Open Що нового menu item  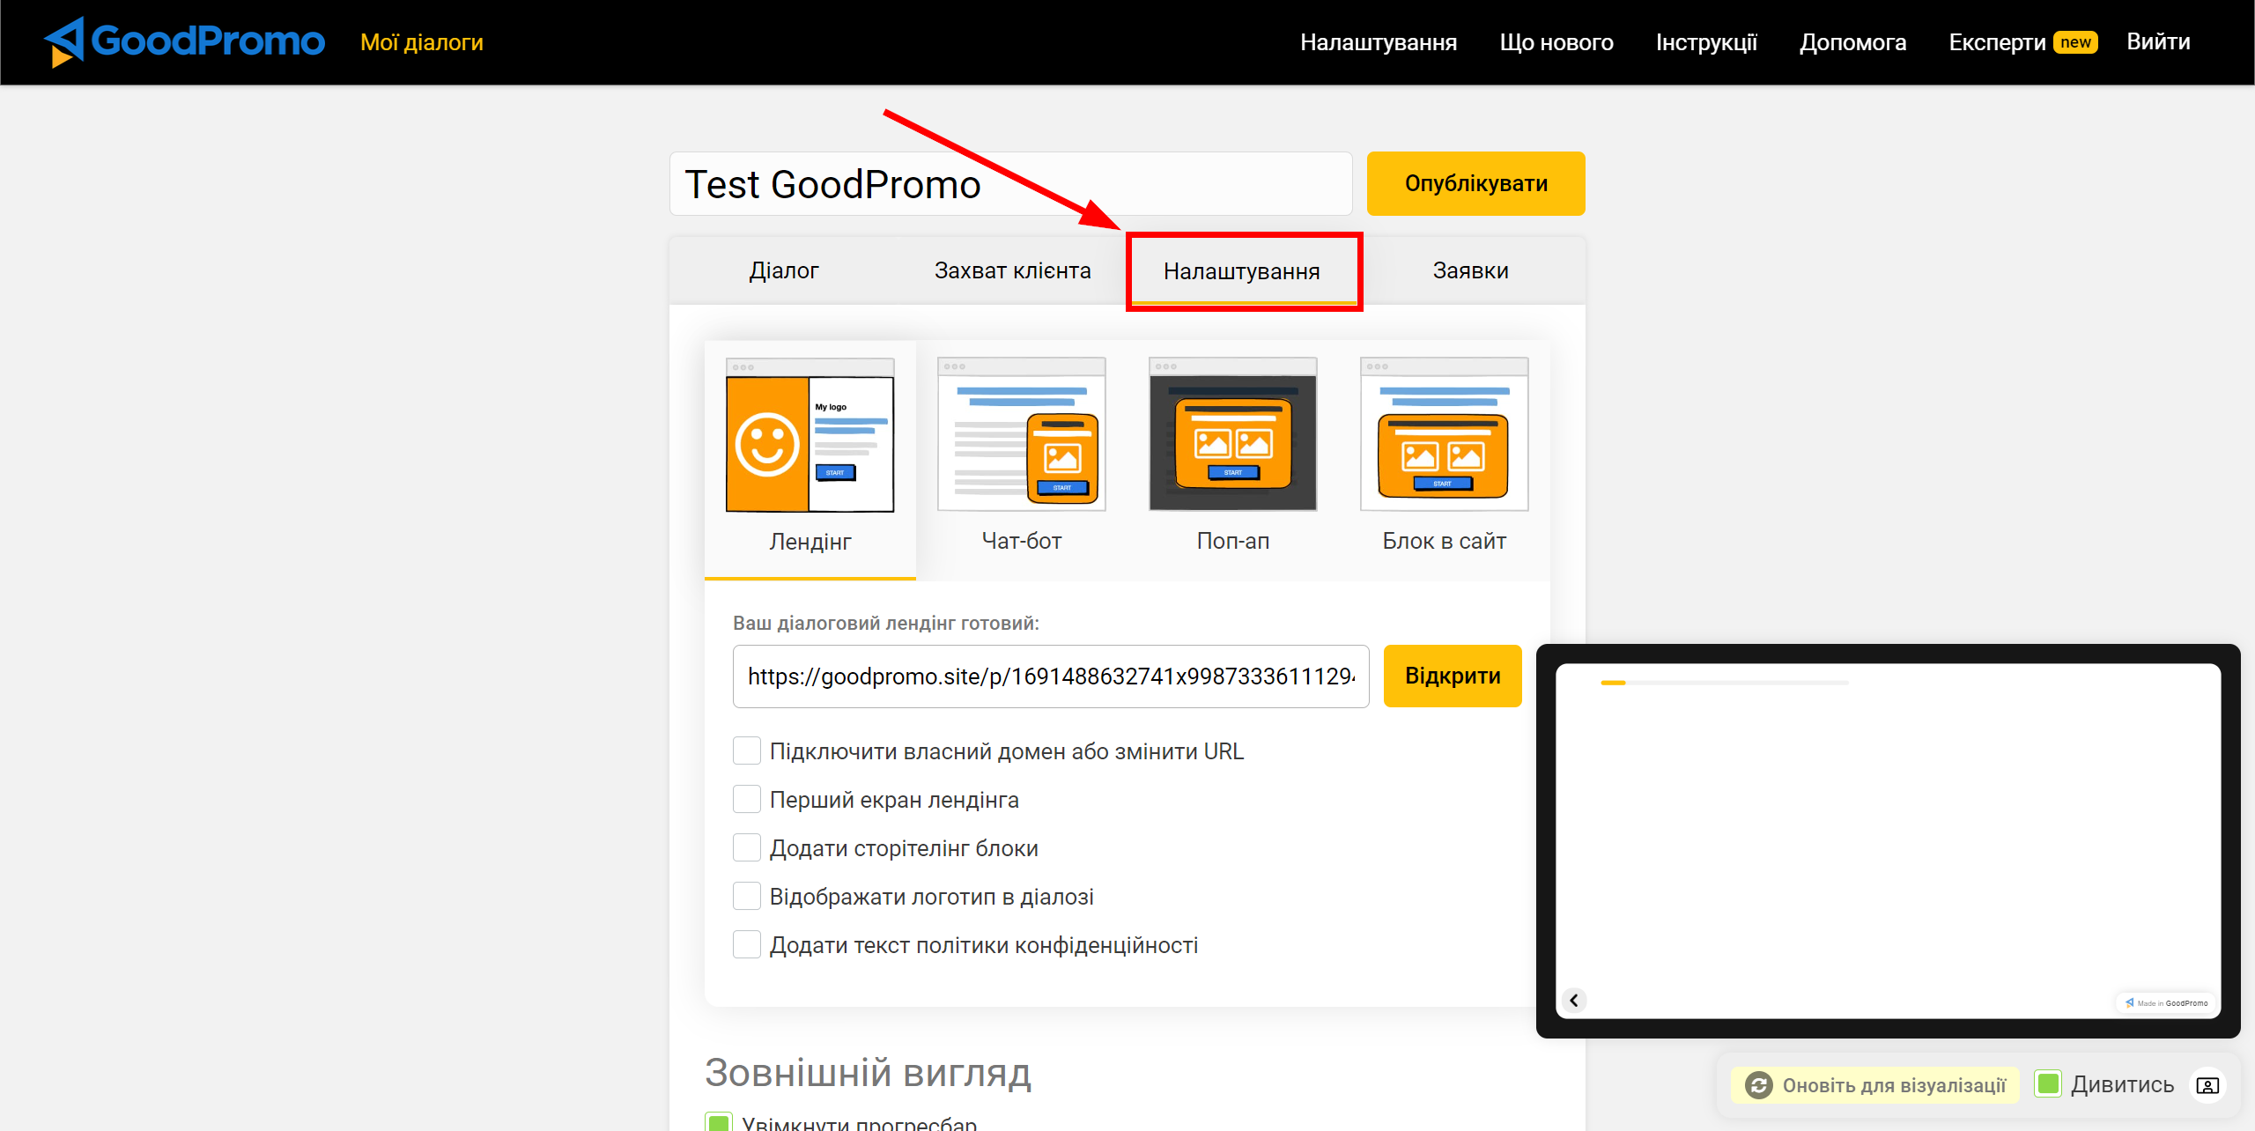tap(1556, 42)
